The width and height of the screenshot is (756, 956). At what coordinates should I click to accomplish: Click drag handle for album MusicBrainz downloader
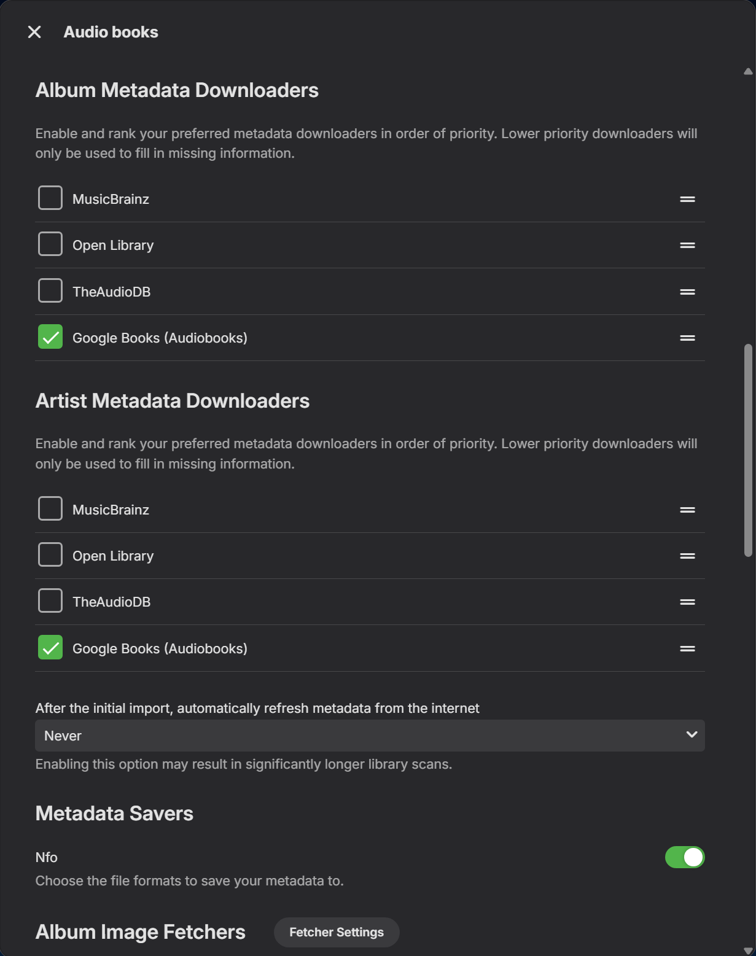pyautogui.click(x=687, y=199)
